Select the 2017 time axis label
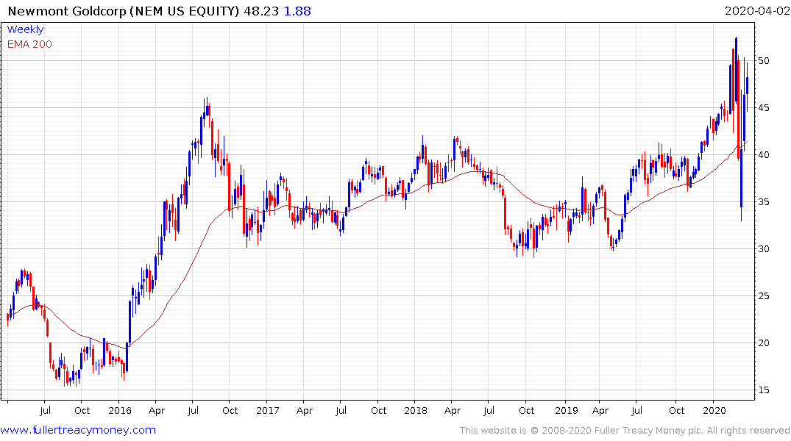This screenshot has height=441, width=791. click(267, 410)
